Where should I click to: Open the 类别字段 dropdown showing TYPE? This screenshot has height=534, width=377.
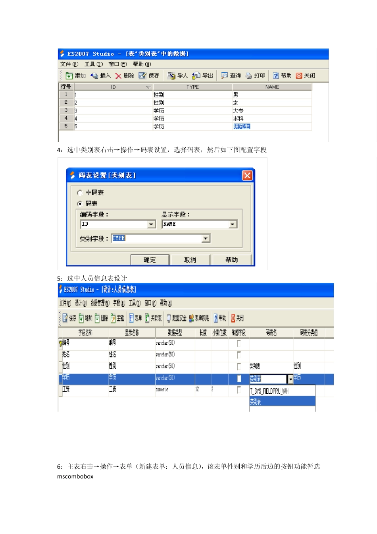206,238
